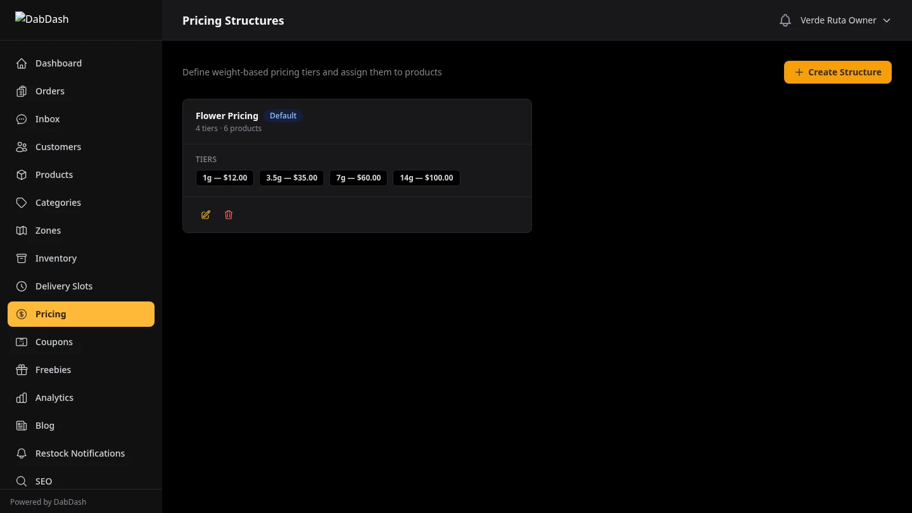The width and height of the screenshot is (912, 513).
Task: Click the Zones map icon
Action: coord(22,231)
